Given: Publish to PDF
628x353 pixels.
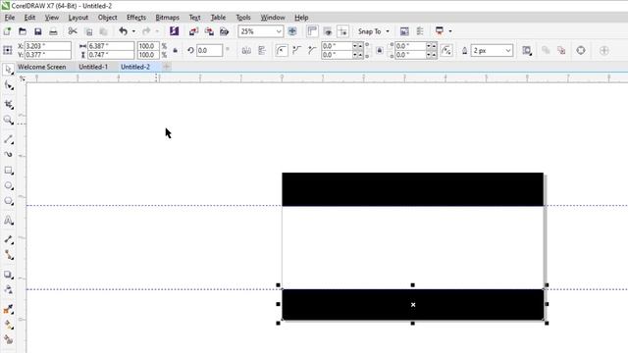Looking at the screenshot, I should coord(225,31).
